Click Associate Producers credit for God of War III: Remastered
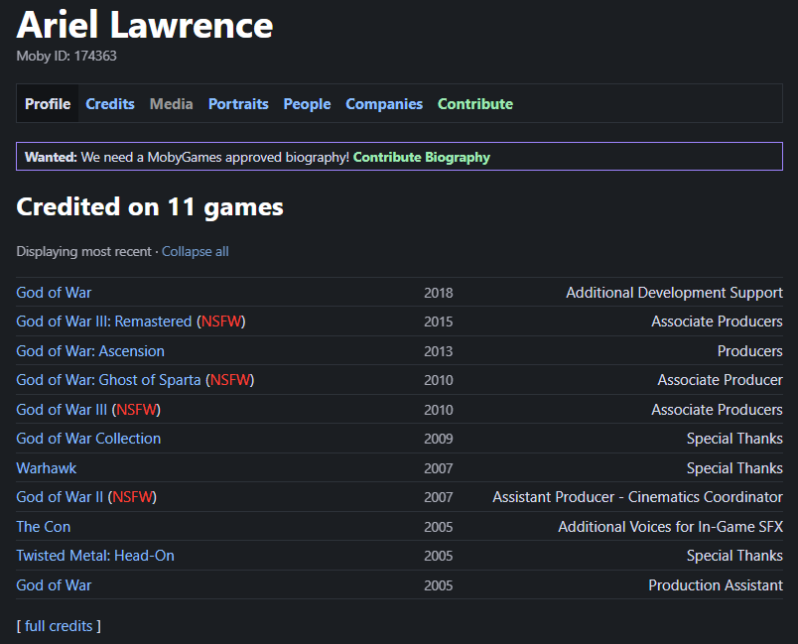Image resolution: width=798 pixels, height=644 pixels. [x=717, y=322]
